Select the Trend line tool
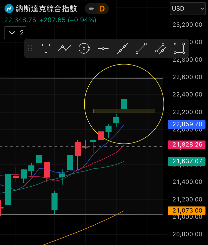Viewport: 208px width, 245px height. coord(141,48)
